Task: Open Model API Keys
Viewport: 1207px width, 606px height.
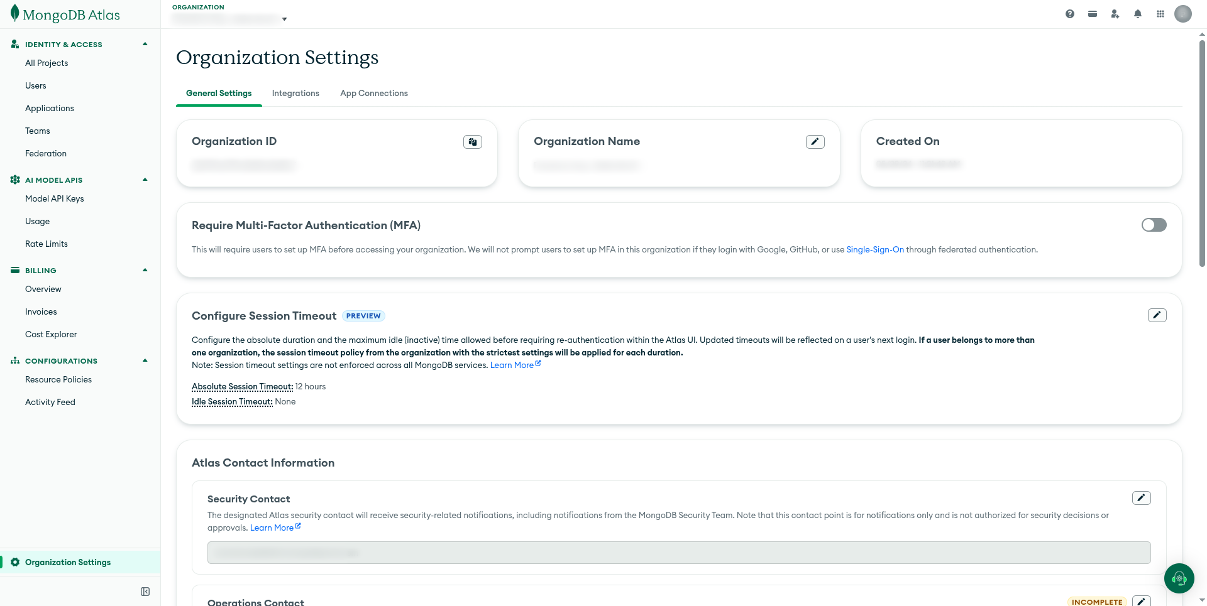Action: click(55, 198)
